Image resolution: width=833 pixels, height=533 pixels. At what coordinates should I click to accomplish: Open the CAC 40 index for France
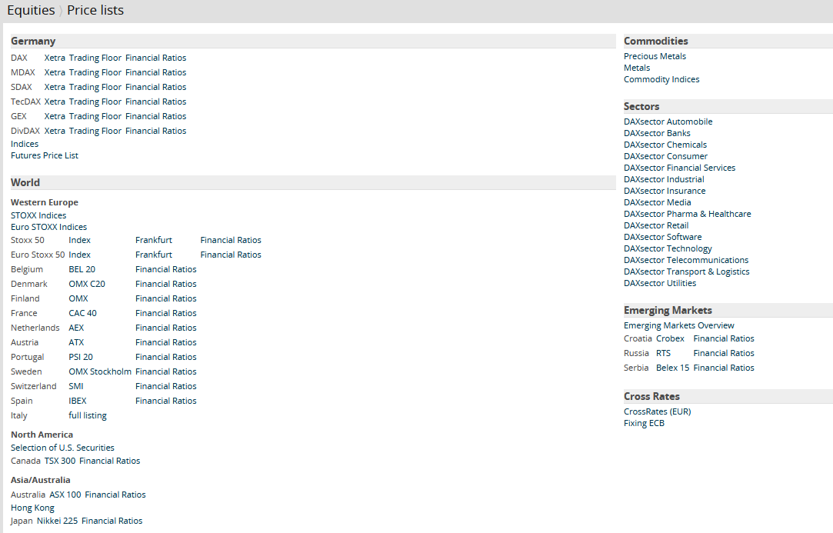[x=82, y=313]
